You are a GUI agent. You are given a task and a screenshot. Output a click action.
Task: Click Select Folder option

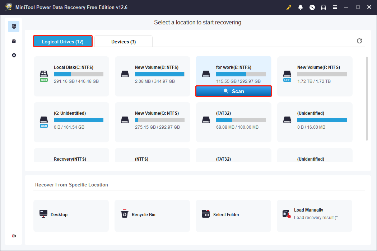click(233, 215)
